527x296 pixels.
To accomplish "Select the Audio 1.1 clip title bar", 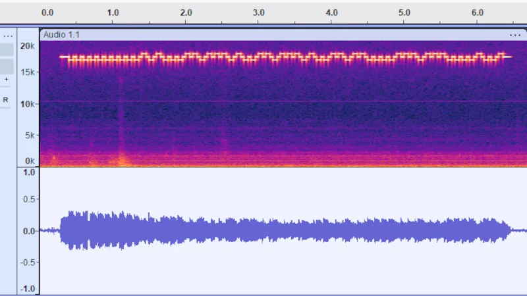I will pyautogui.click(x=263, y=35).
